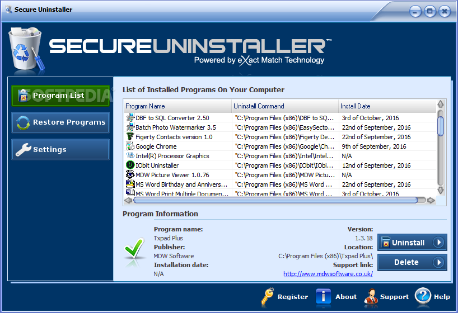458x313 pixels.
Task: Minimize the Secure Uninstaller window
Action: tap(415, 12)
